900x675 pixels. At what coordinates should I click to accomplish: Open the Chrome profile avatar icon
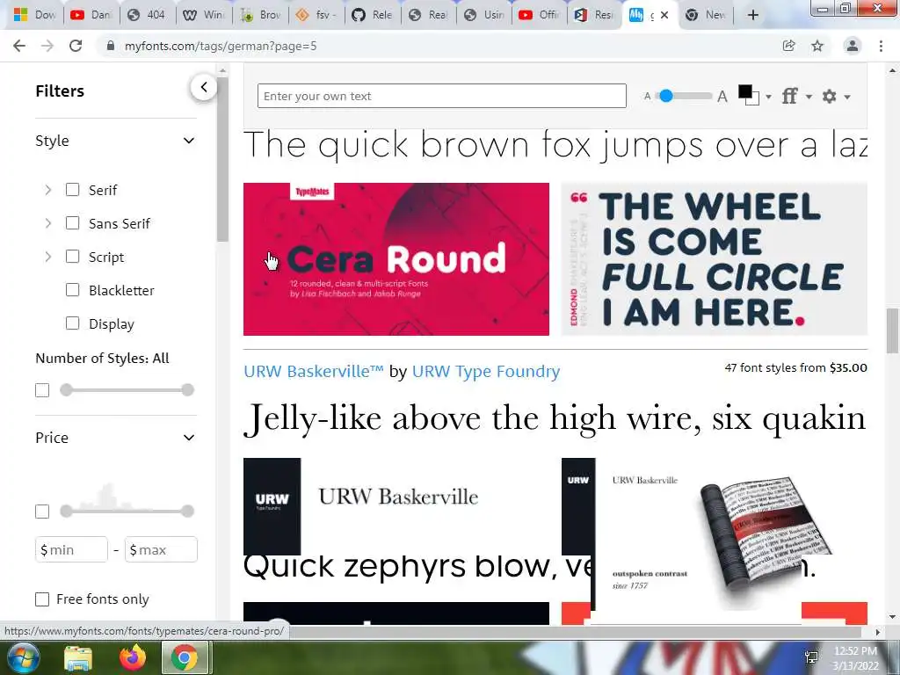(x=853, y=46)
